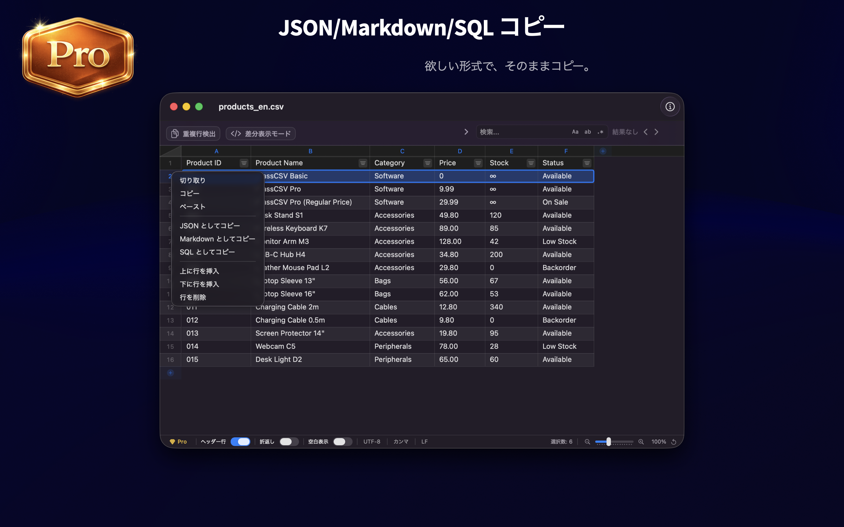Select 行を削除 in the context menu

pyautogui.click(x=193, y=297)
